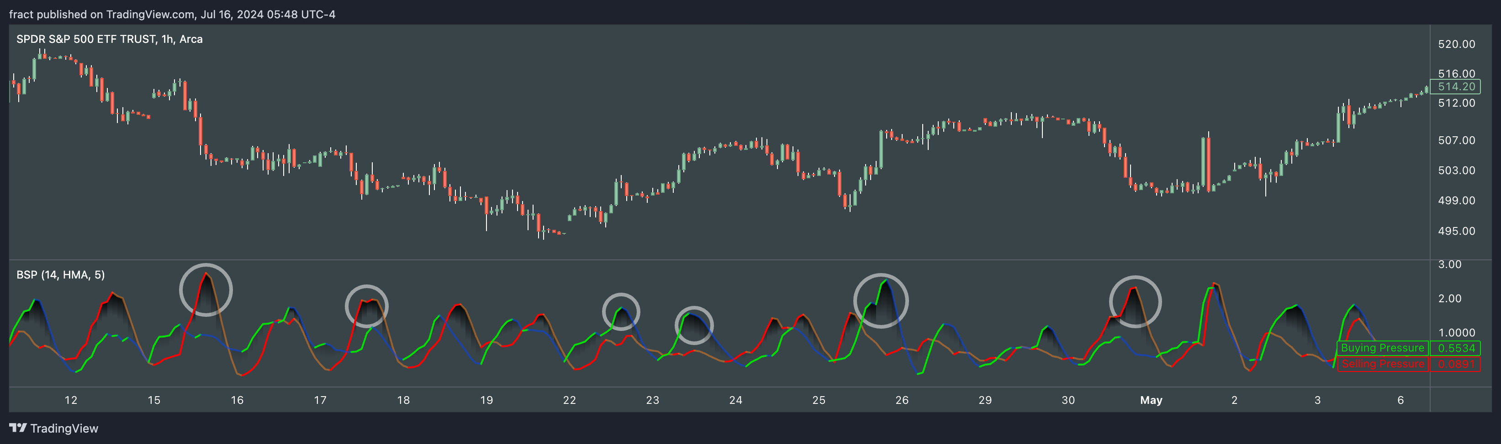The height and width of the screenshot is (444, 1501).
Task: Click the 507.00 price axis label
Action: [x=1457, y=140]
